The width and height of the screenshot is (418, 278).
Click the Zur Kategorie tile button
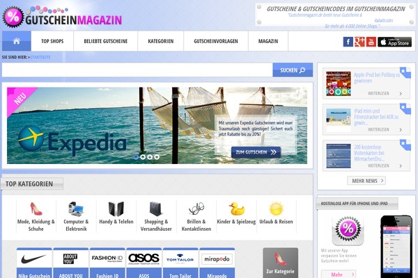[x=281, y=263]
